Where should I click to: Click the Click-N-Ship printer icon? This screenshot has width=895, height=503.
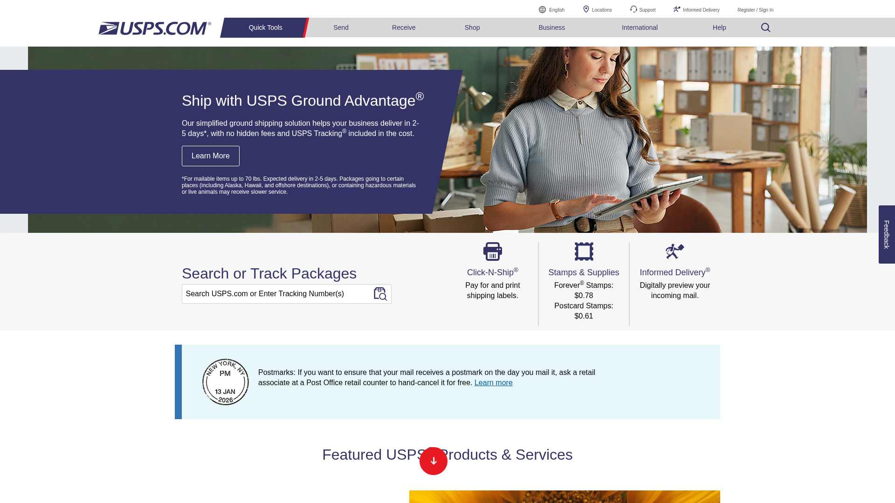(x=492, y=251)
